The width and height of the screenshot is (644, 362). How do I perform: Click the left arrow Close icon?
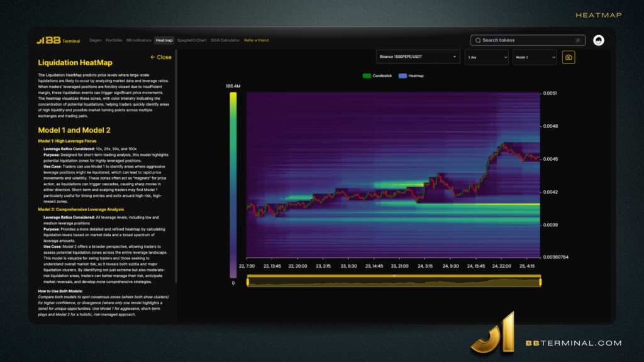tap(153, 57)
